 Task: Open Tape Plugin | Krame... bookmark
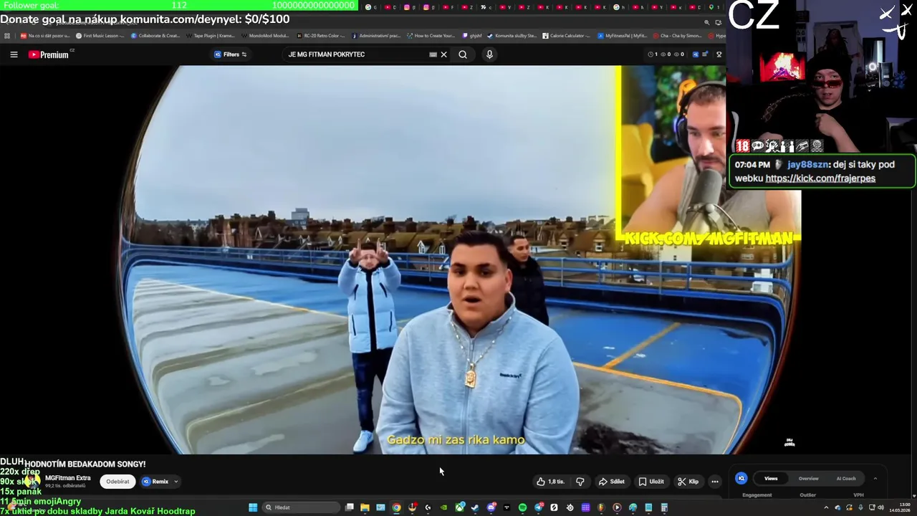click(x=210, y=35)
